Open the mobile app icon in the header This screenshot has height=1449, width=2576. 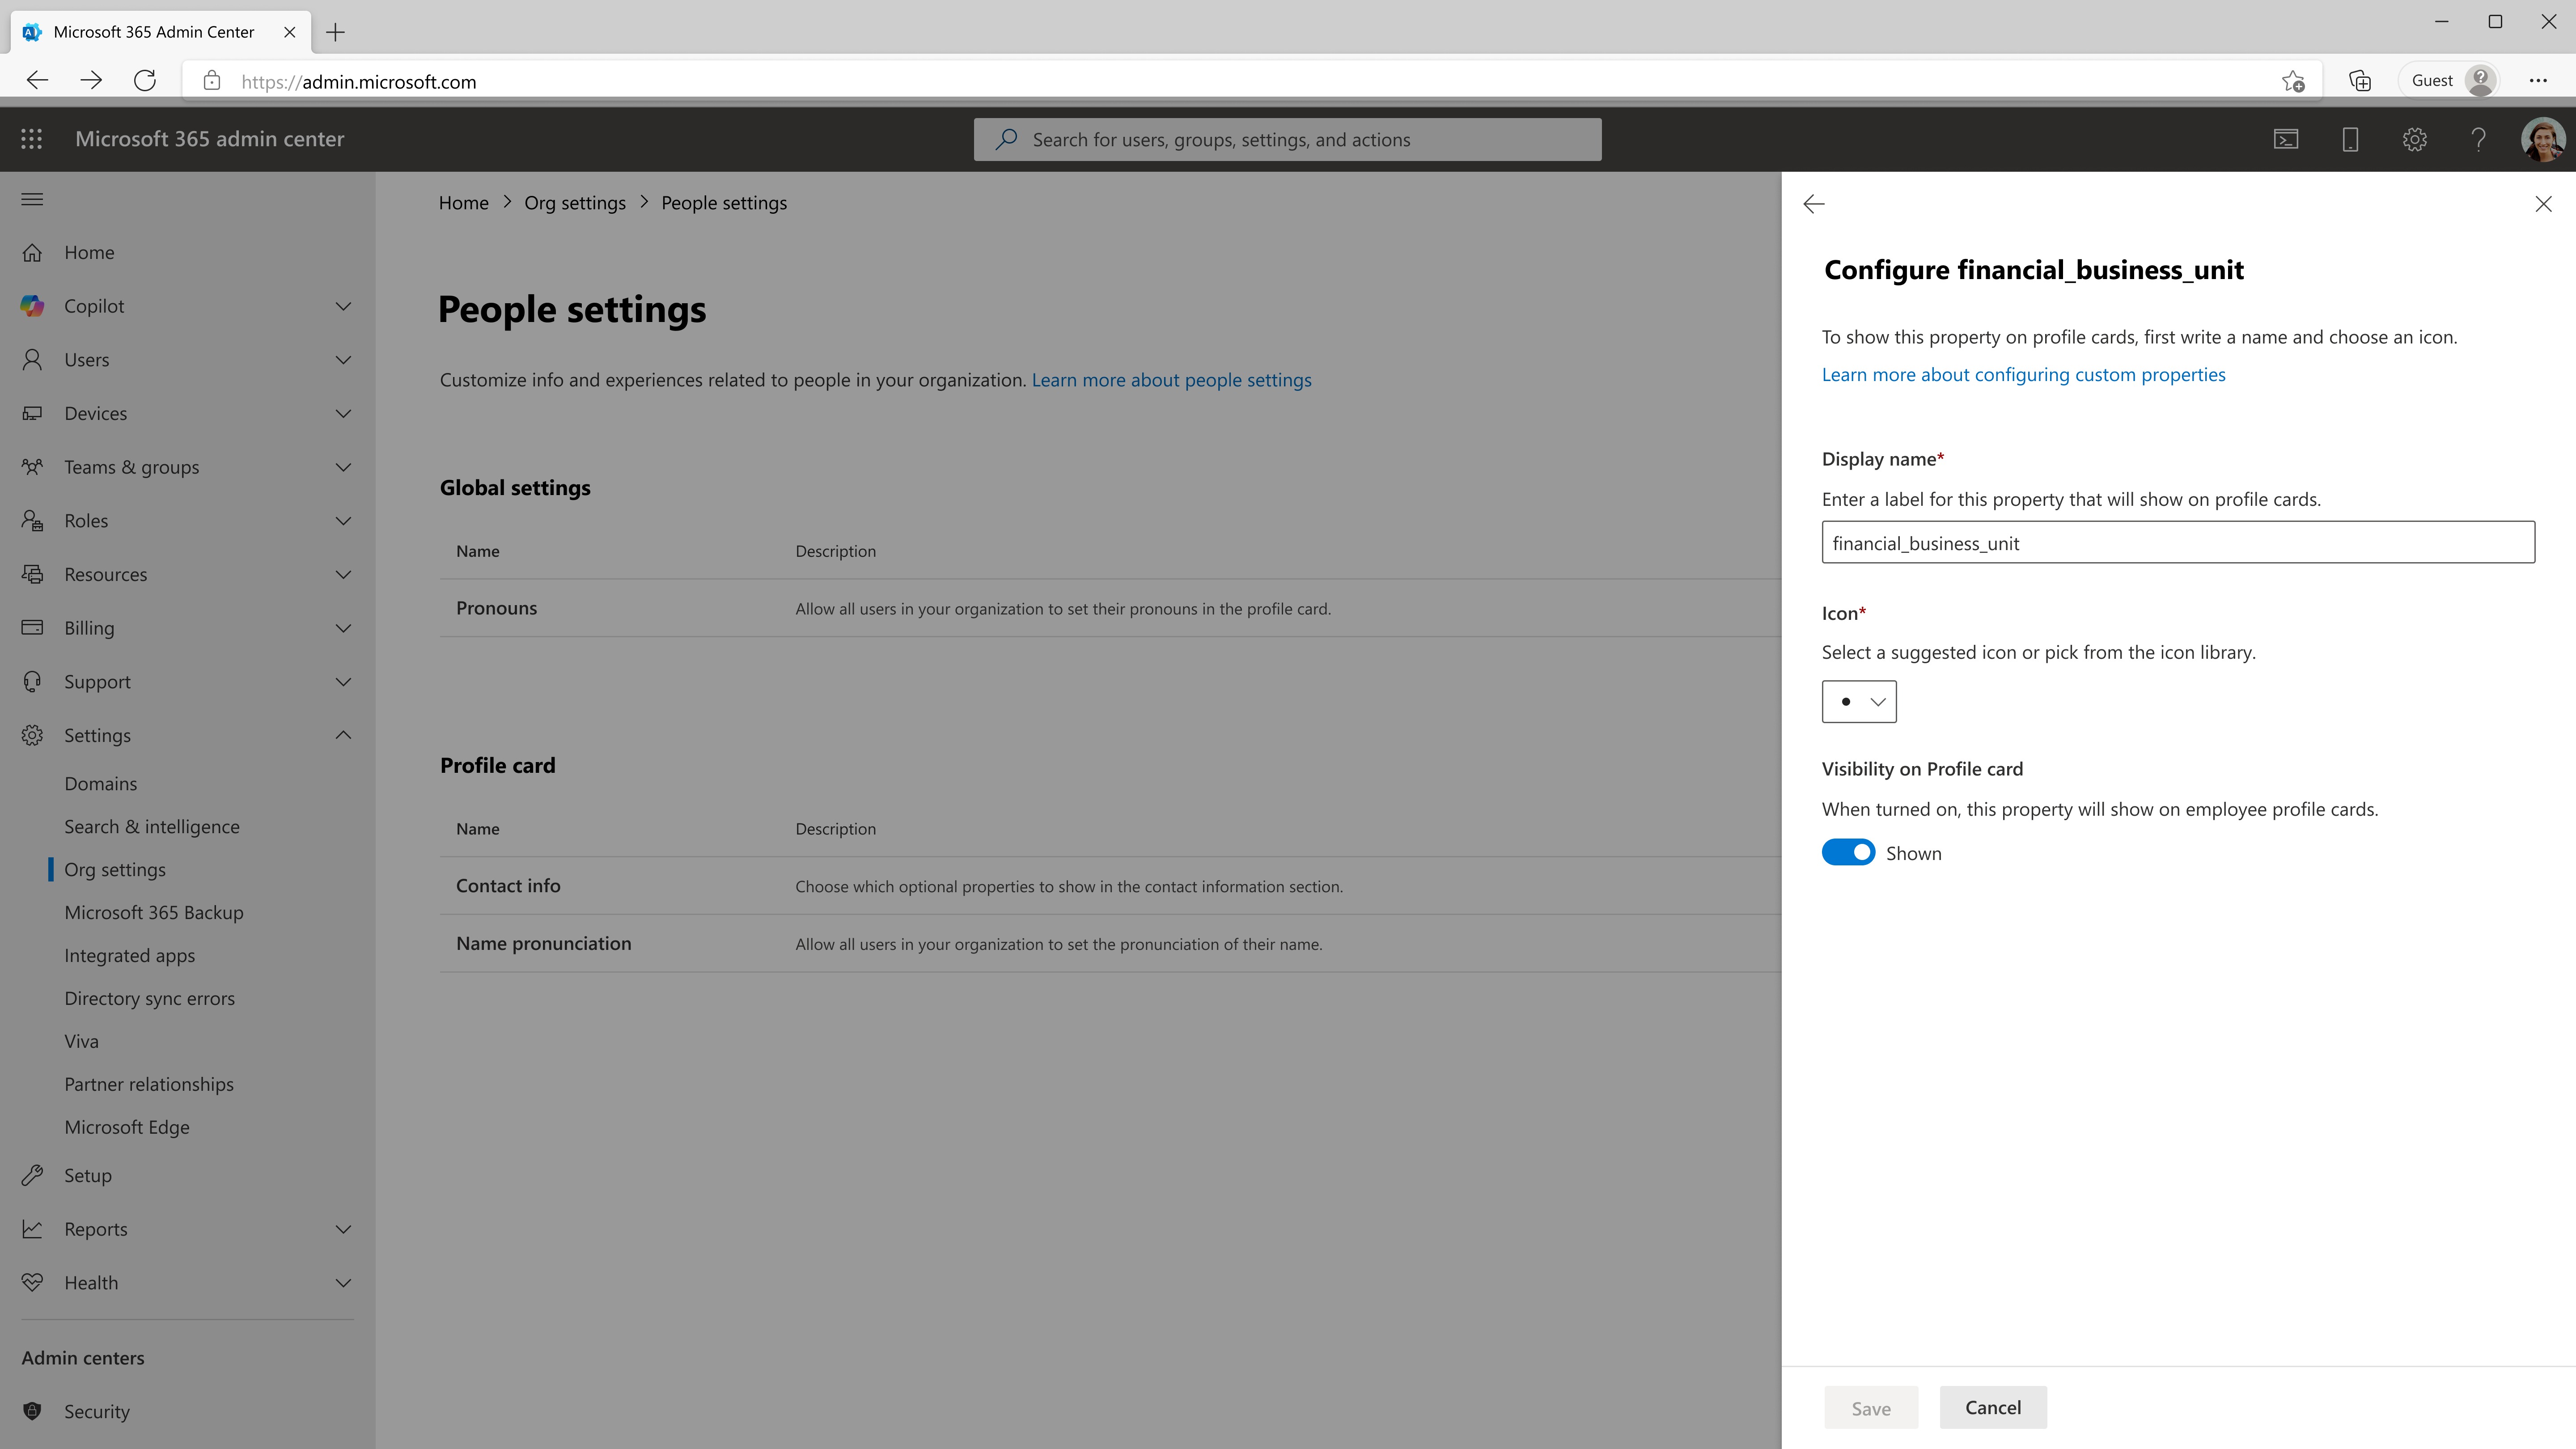coord(2350,139)
